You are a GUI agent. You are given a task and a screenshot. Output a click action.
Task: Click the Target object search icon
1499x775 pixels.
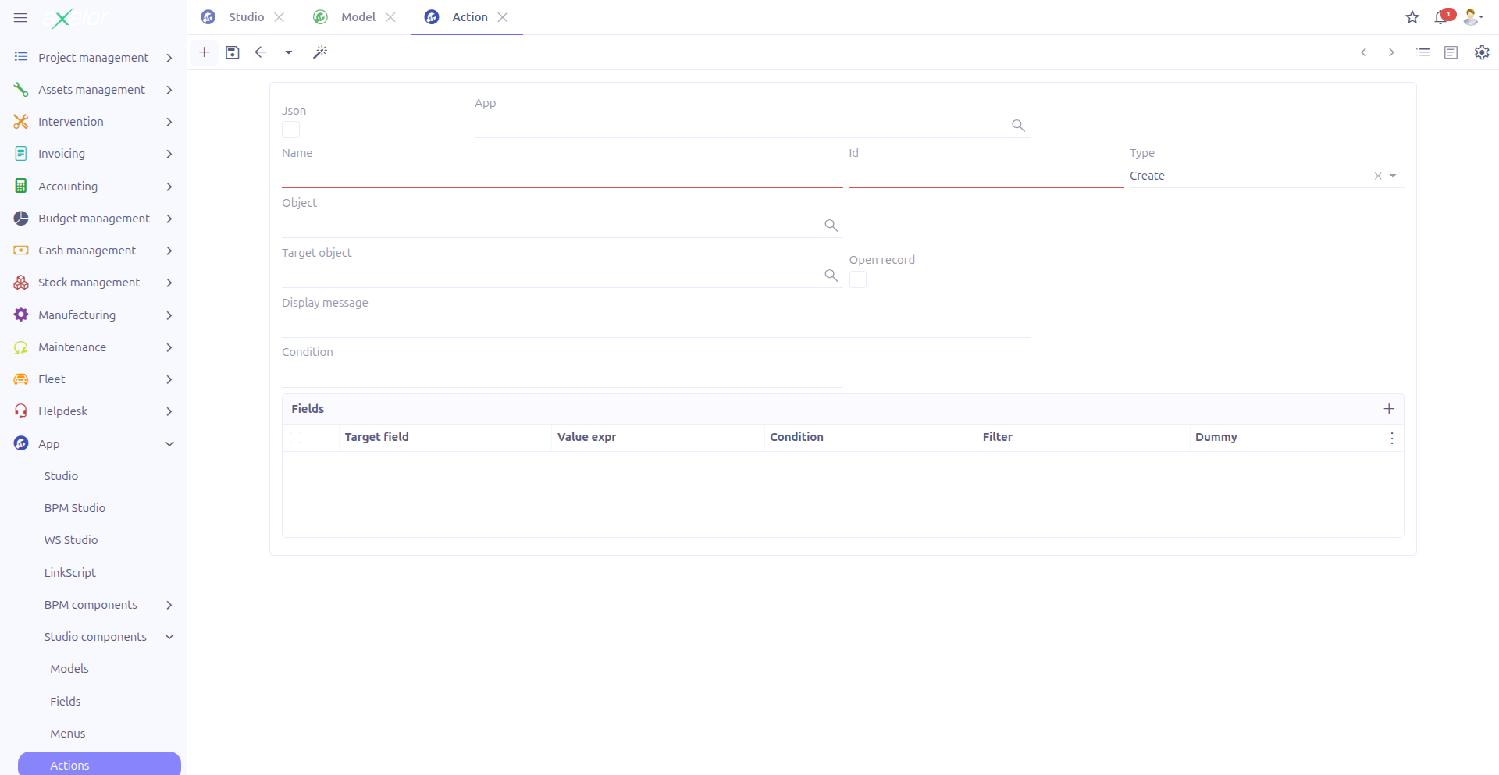(831, 275)
